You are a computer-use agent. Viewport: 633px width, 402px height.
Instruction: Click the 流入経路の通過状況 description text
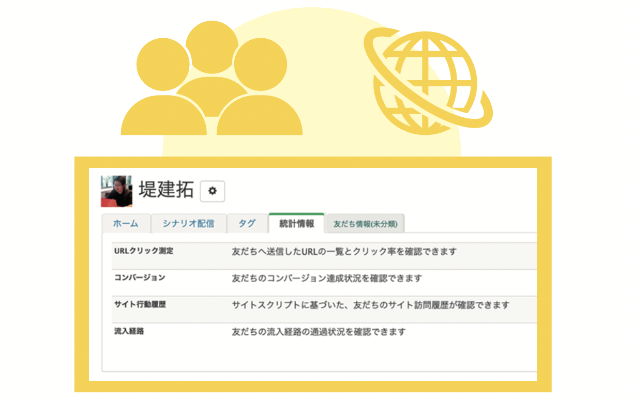[x=318, y=332]
